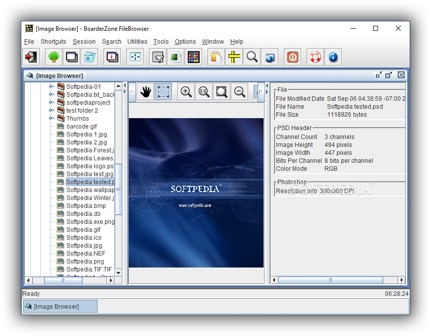Toggle the rectangular selection tool
Viewport: 431px width, 336px height.
tap(163, 92)
